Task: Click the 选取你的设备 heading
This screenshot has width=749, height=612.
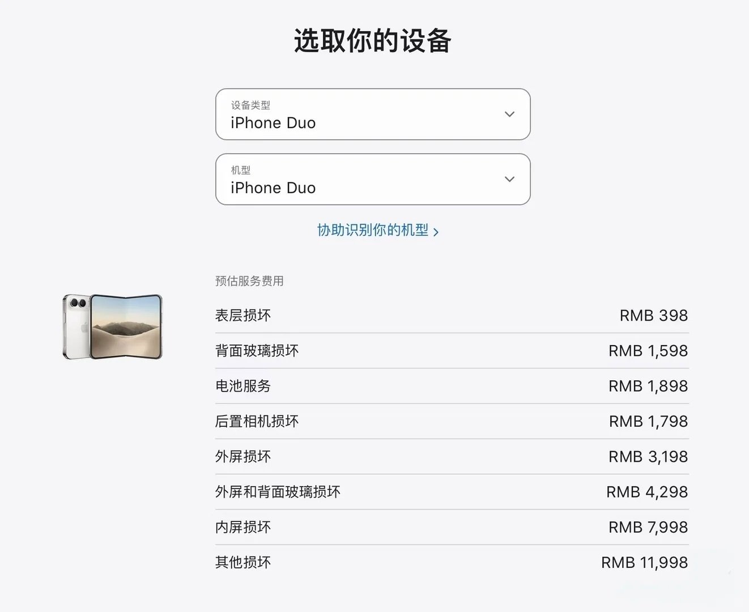Action: pos(373,41)
